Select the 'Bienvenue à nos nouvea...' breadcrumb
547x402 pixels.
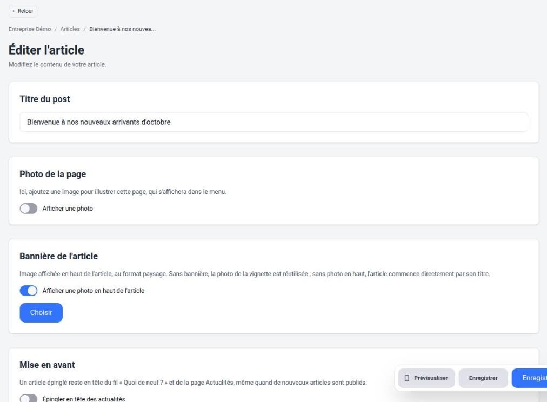point(123,29)
